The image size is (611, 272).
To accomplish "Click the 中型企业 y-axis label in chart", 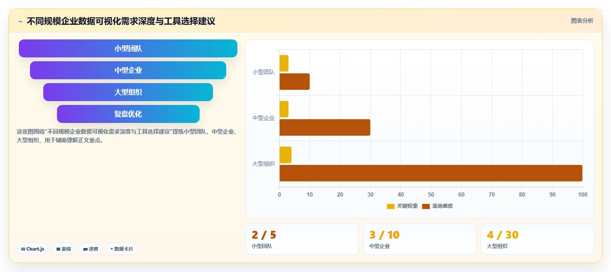I will tap(264, 118).
